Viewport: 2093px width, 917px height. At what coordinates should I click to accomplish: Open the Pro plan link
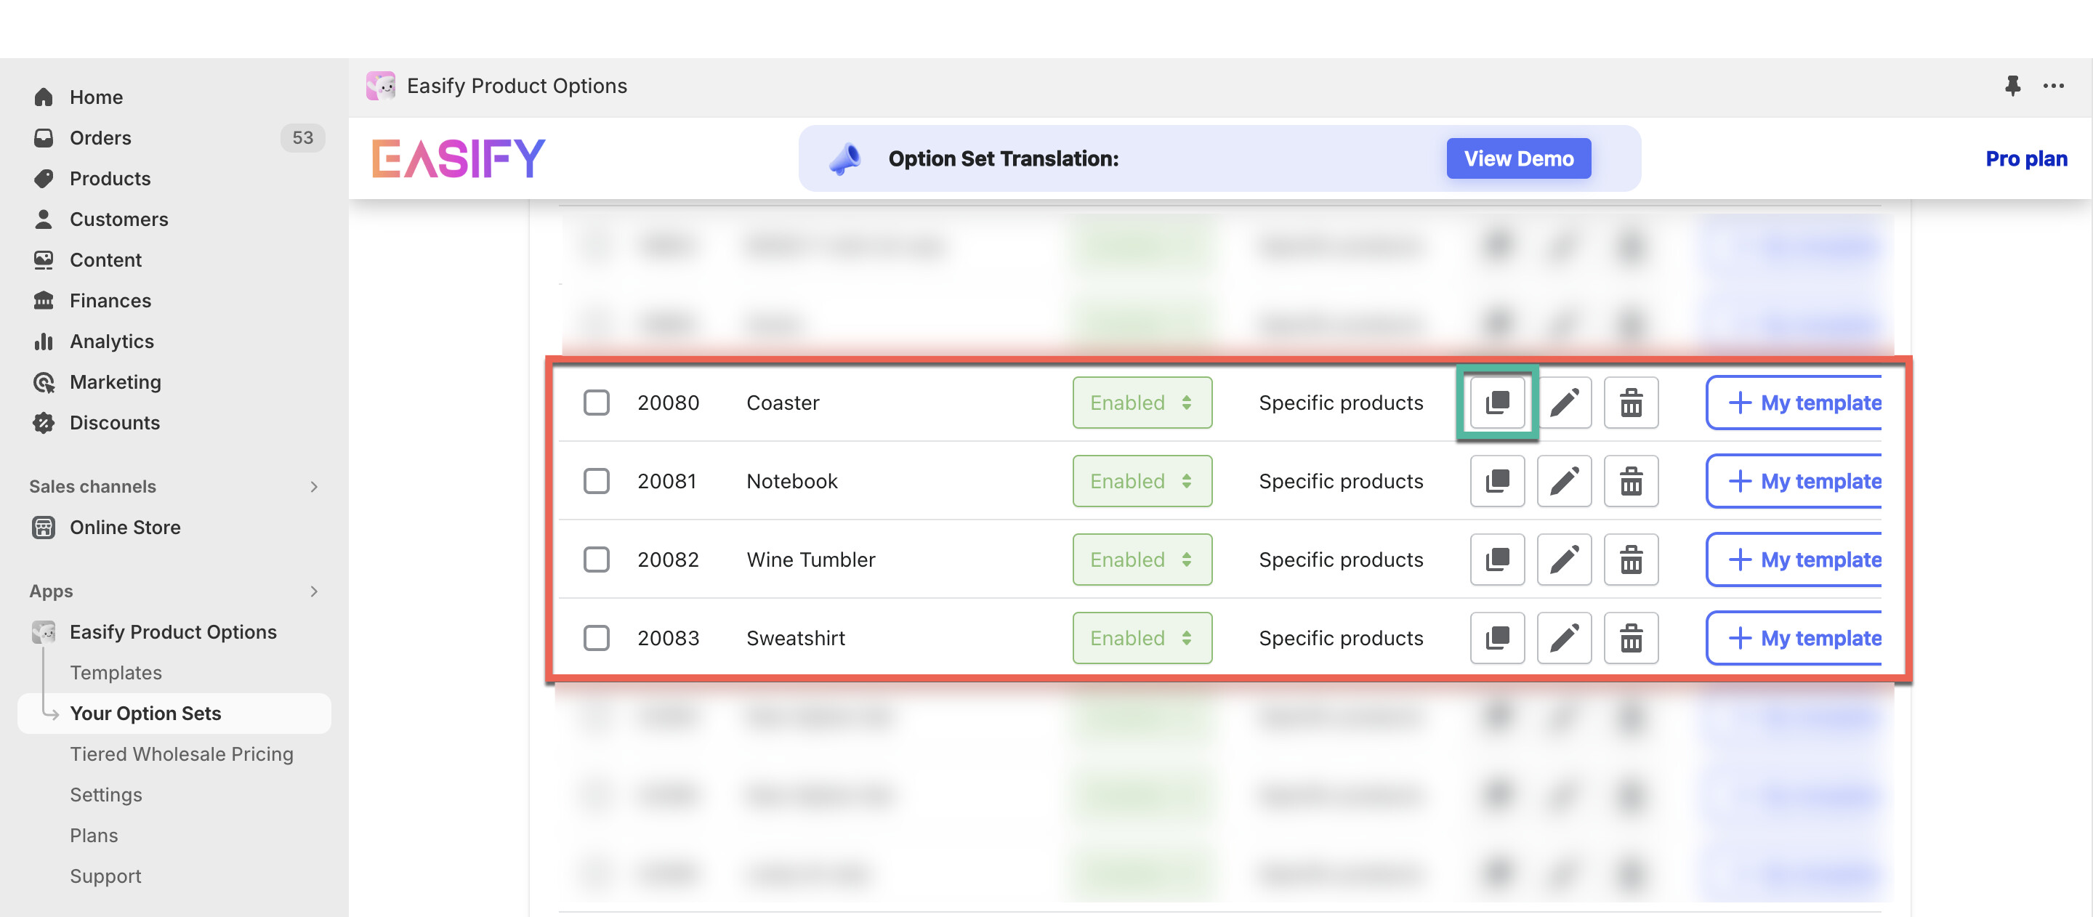click(2025, 158)
